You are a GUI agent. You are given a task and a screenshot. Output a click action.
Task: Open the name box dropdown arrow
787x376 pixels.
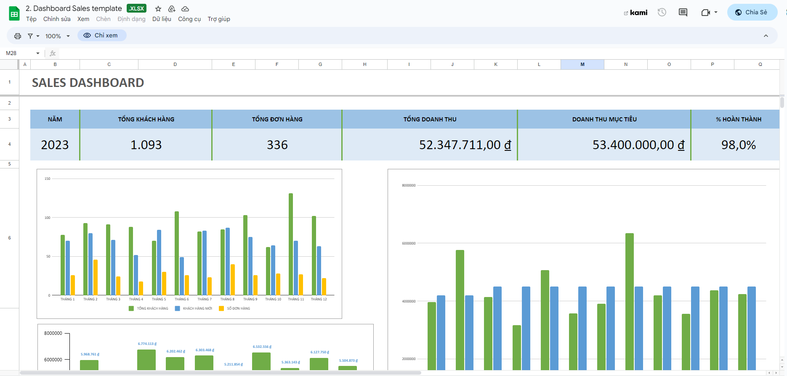coord(38,53)
